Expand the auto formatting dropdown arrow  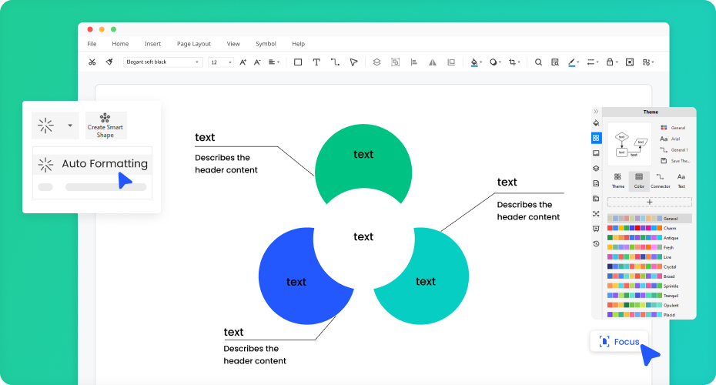(70, 125)
